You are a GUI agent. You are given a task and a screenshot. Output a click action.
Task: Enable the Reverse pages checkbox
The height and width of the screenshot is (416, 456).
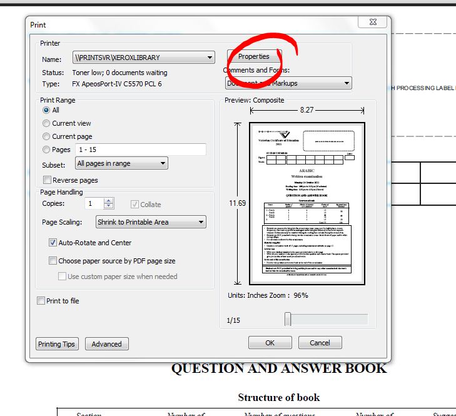(48, 180)
